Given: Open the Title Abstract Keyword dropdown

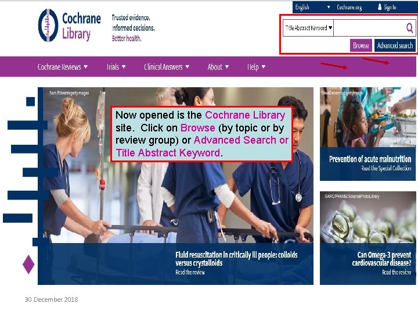Looking at the screenshot, I should tap(308, 28).
